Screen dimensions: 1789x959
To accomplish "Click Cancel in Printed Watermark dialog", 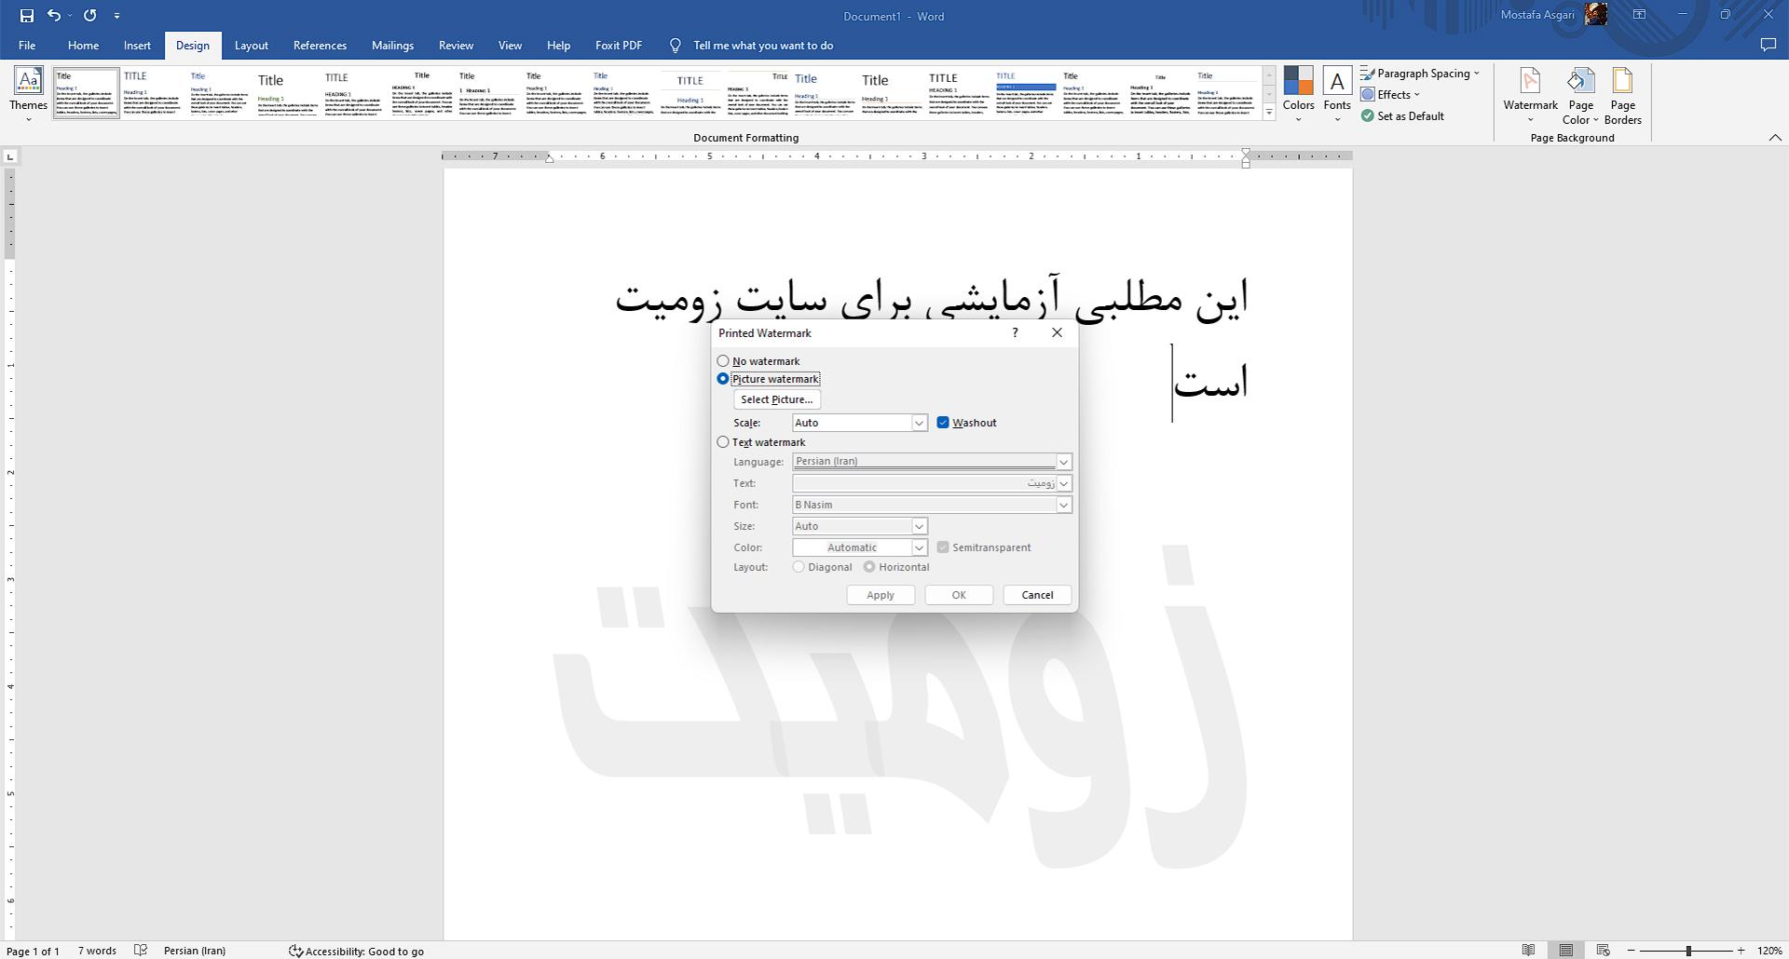I will click(1037, 595).
